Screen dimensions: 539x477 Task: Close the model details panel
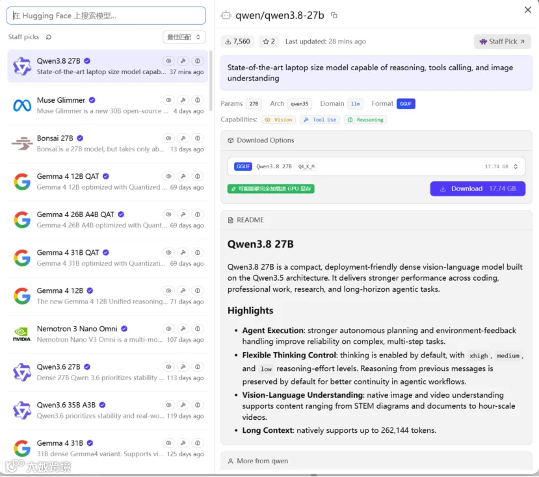528,10
